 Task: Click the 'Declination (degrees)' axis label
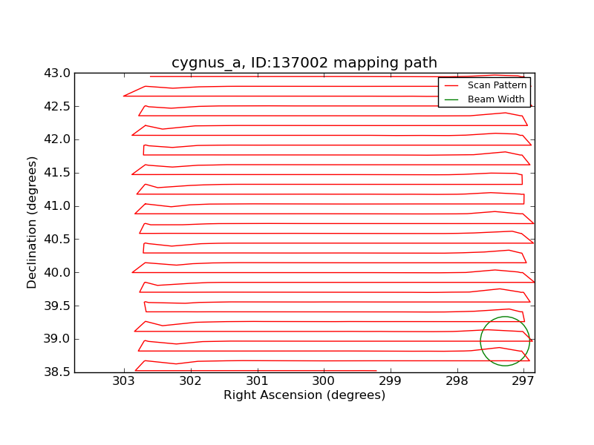click(31, 223)
